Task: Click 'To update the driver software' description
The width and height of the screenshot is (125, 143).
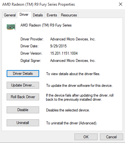Action: [79, 86]
